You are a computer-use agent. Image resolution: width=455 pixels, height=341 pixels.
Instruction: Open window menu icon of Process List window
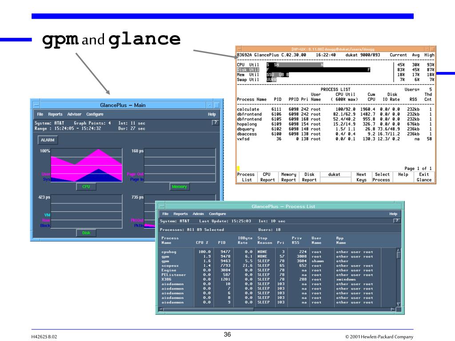[x=162, y=206]
